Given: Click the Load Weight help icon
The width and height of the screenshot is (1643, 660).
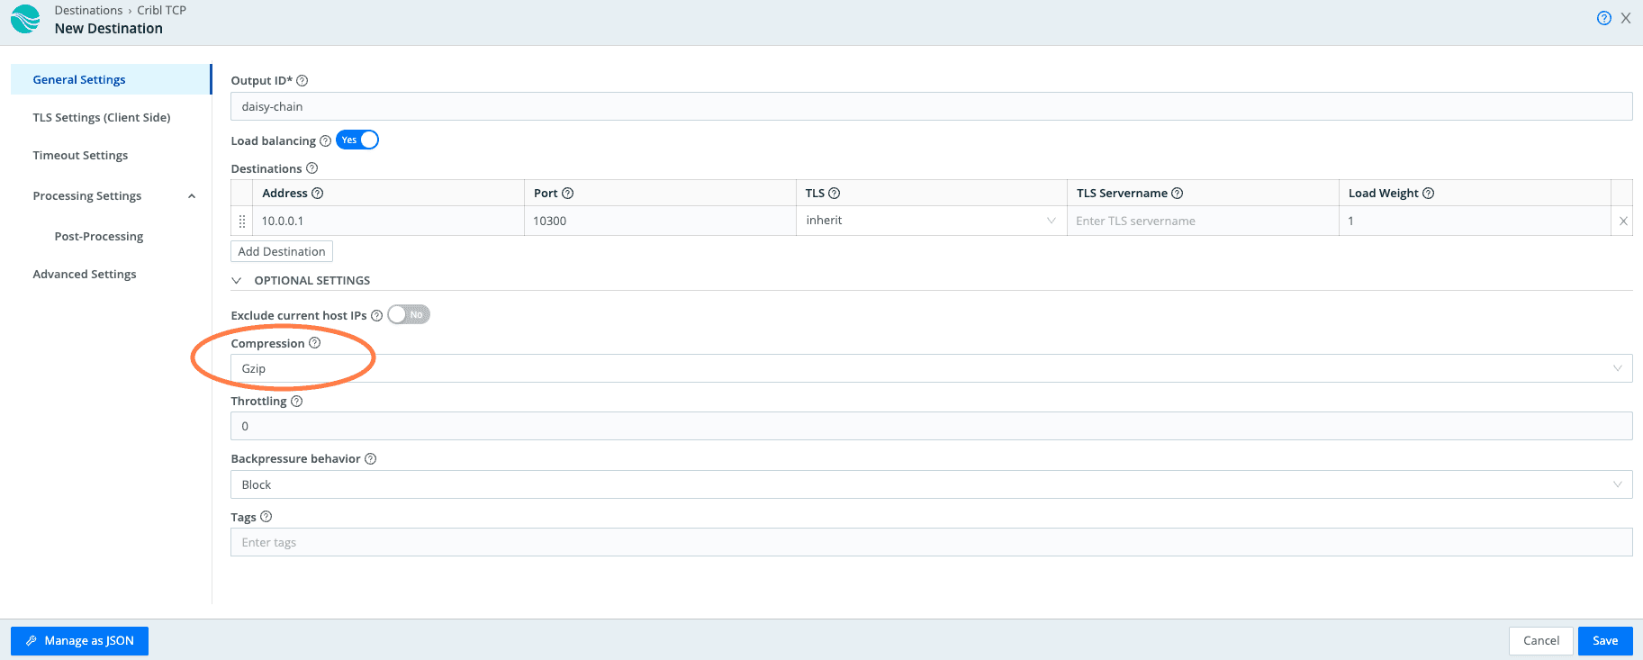Looking at the screenshot, I should [x=1429, y=193].
